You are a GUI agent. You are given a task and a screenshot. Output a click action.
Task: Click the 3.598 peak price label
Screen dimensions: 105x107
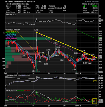[x=36, y=30]
